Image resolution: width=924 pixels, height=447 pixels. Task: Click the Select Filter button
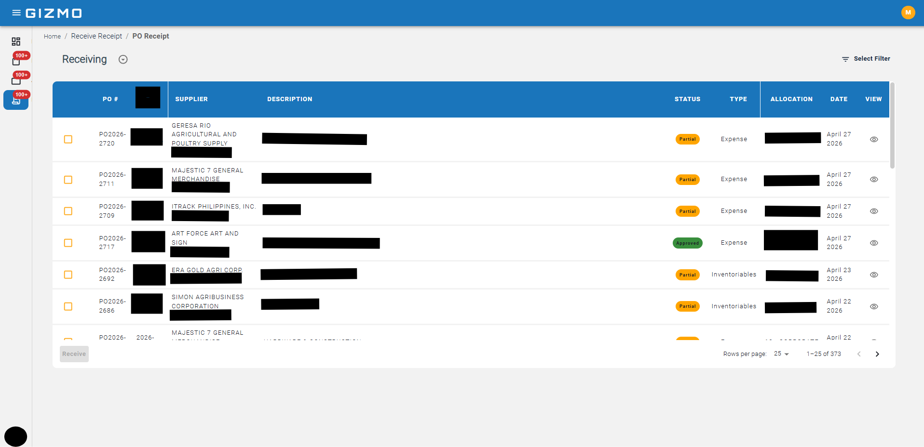click(x=866, y=59)
